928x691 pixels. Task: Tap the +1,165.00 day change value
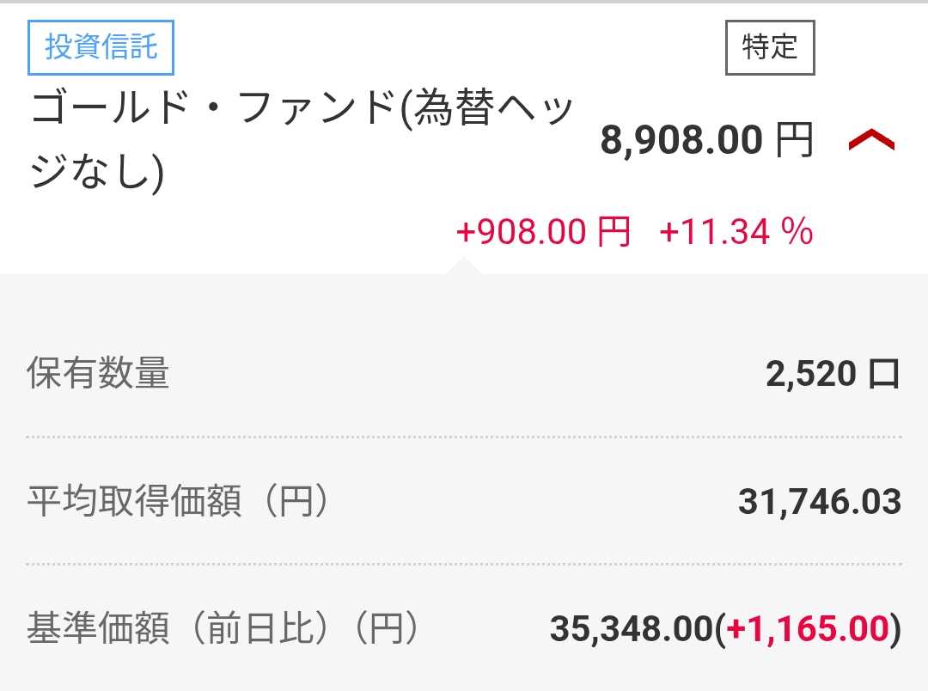click(808, 630)
